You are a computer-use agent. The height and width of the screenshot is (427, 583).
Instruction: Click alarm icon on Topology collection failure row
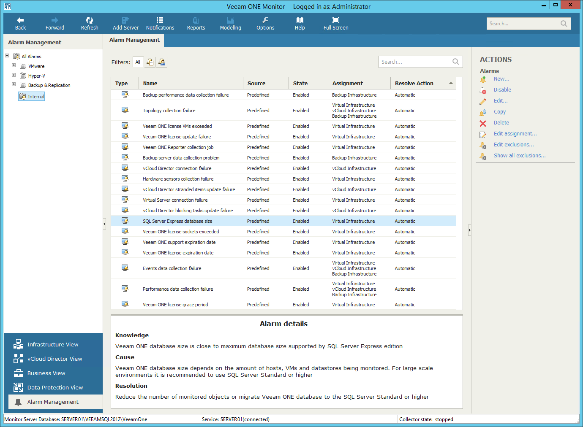pyautogui.click(x=125, y=110)
